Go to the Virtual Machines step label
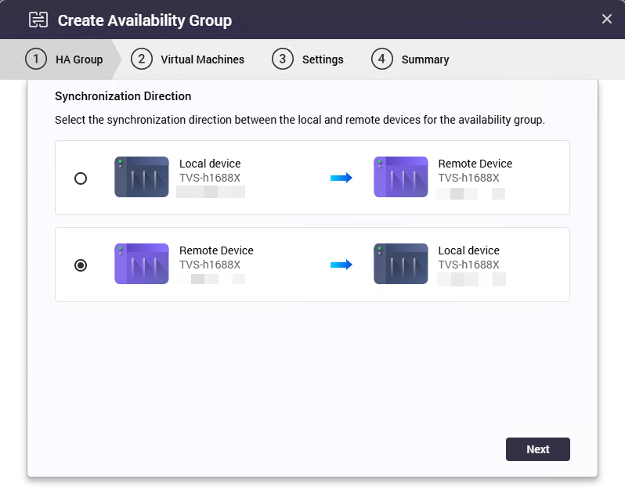This screenshot has height=490, width=625. pos(202,59)
